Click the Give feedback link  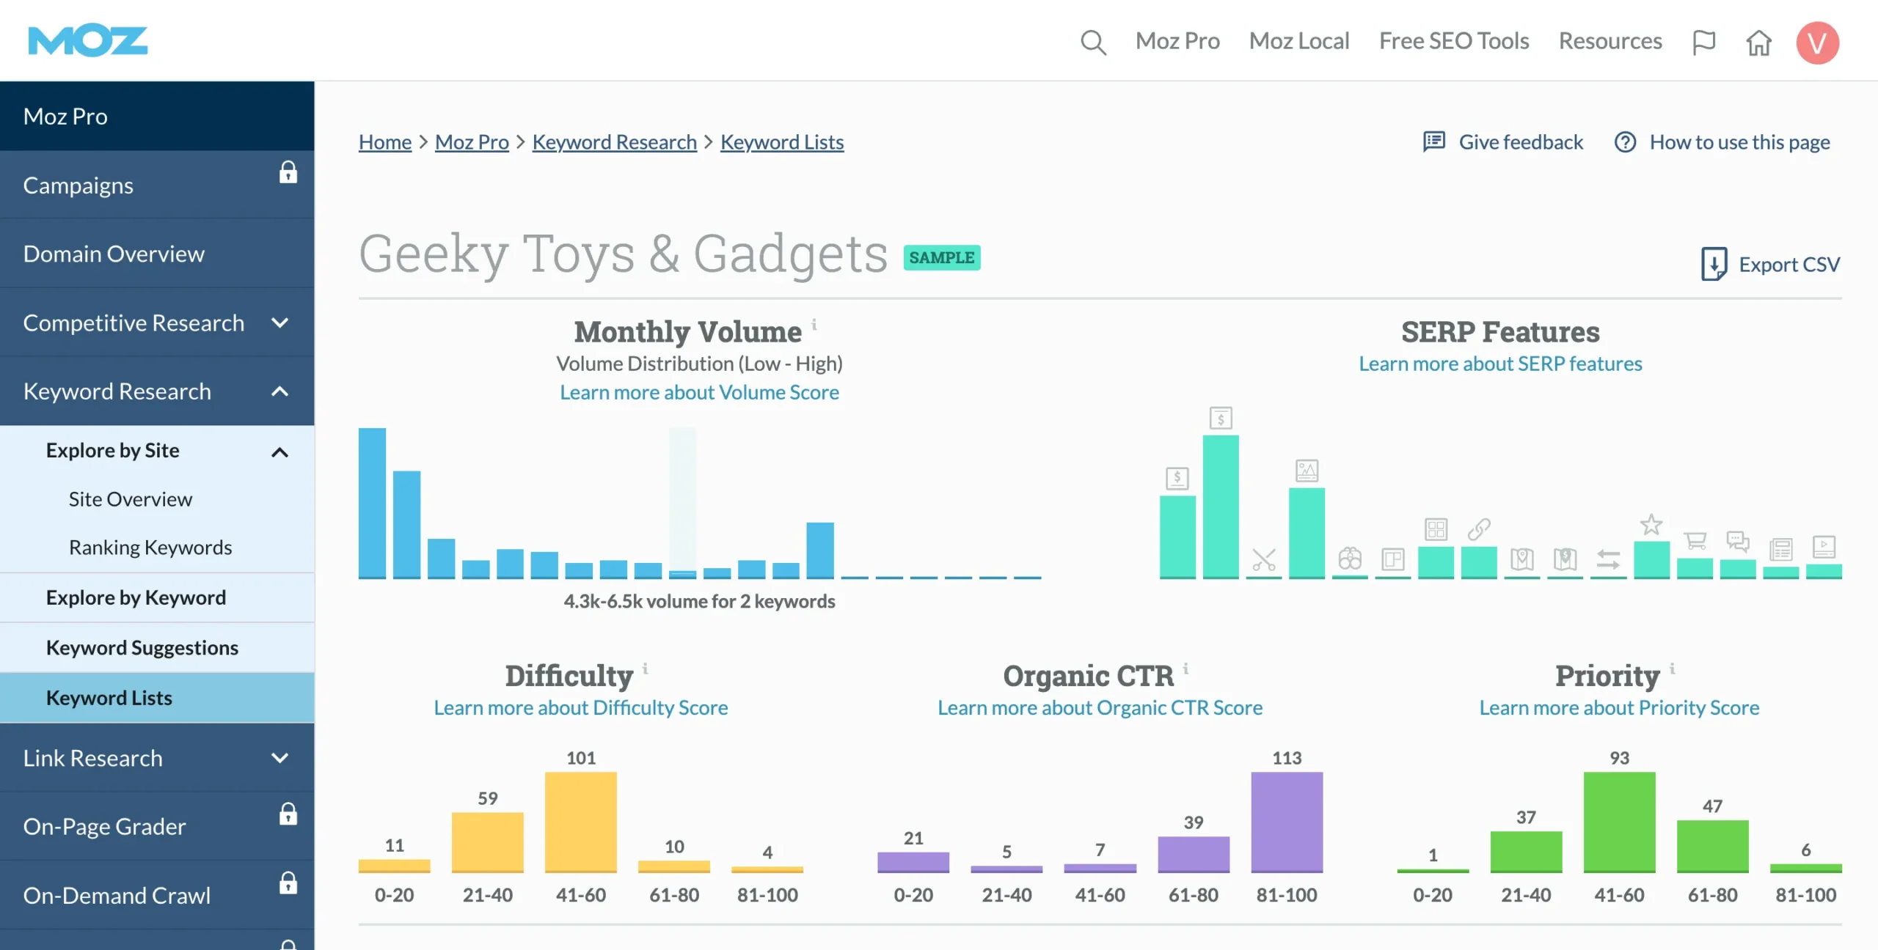pyautogui.click(x=1521, y=141)
